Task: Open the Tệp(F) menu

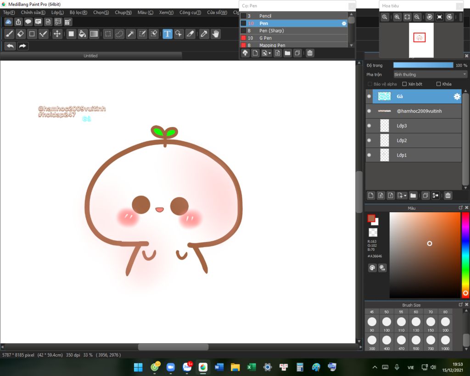Action: coord(9,12)
